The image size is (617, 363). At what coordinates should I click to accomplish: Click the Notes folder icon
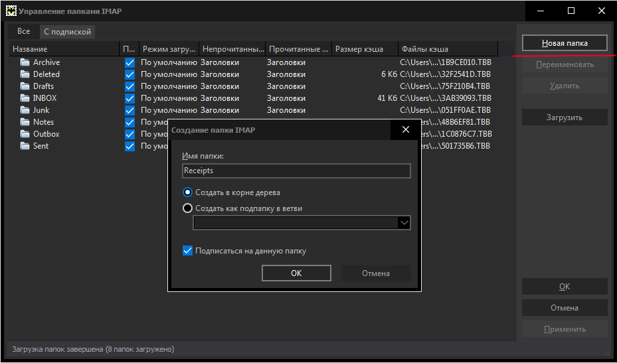(x=25, y=122)
